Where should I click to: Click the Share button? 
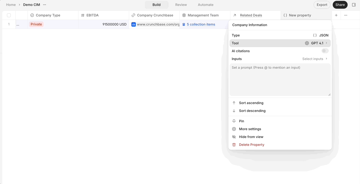[x=340, y=5]
